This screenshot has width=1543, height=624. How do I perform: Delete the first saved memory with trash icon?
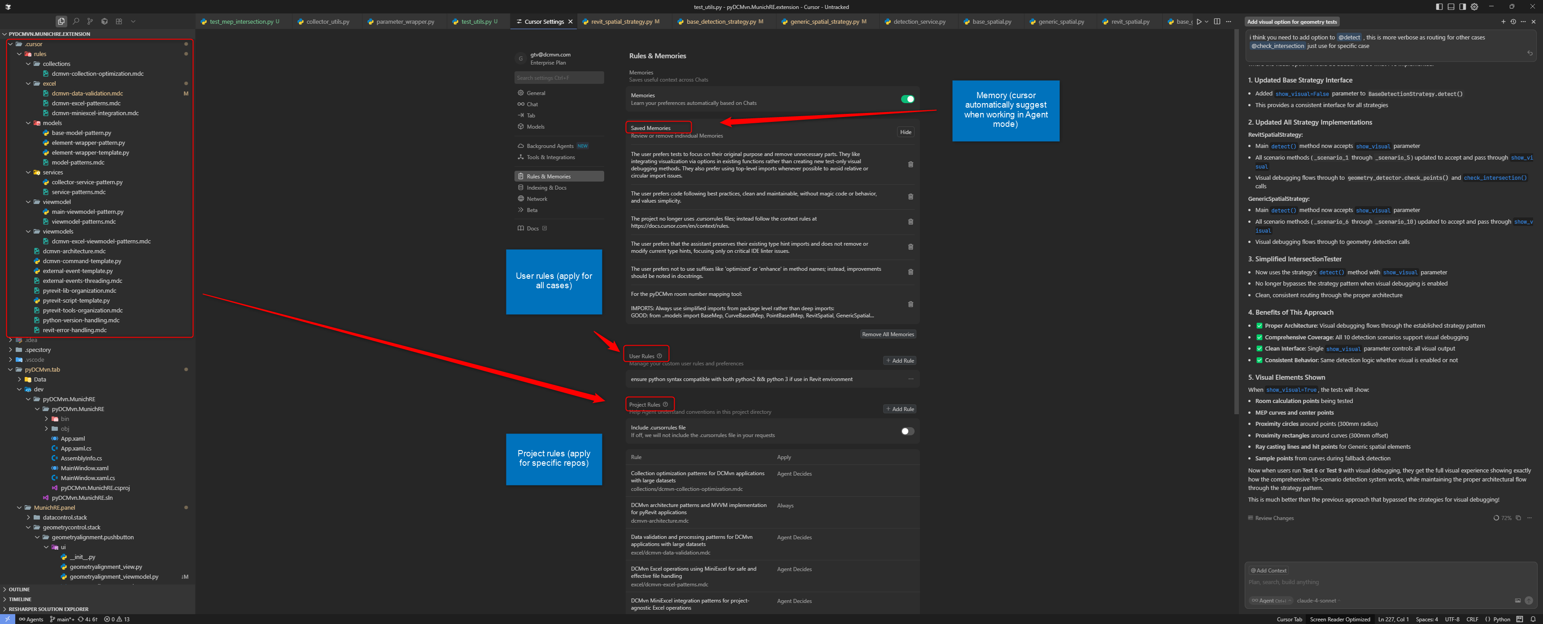pyautogui.click(x=911, y=165)
